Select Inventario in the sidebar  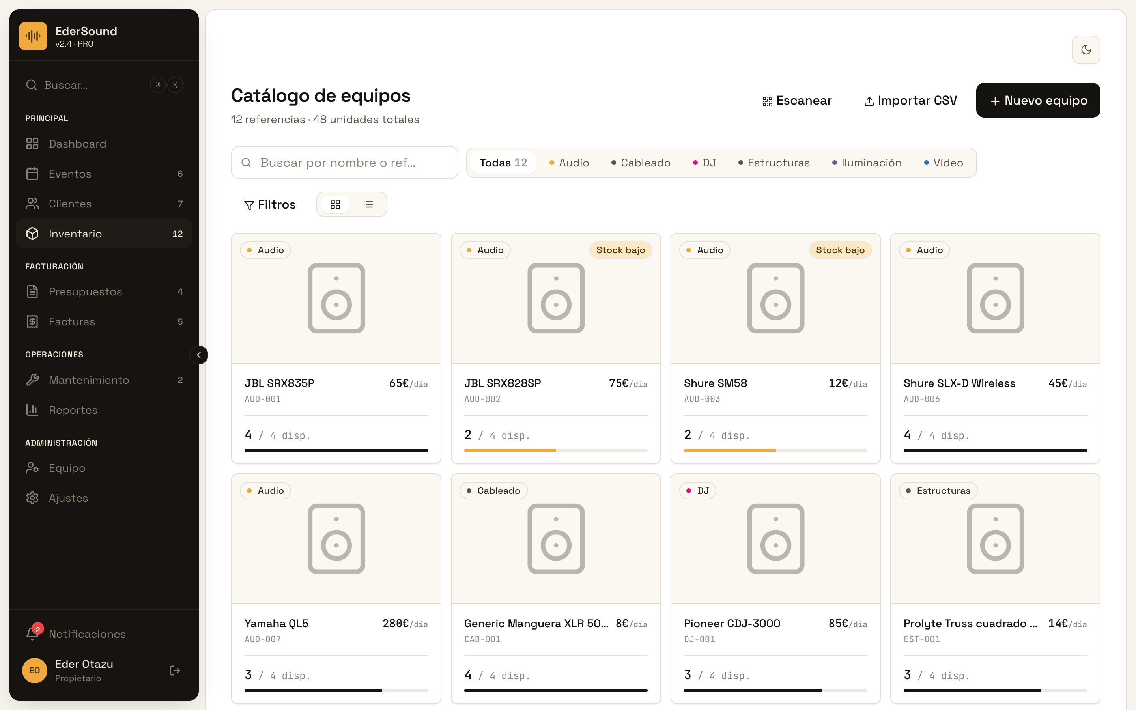(x=104, y=234)
